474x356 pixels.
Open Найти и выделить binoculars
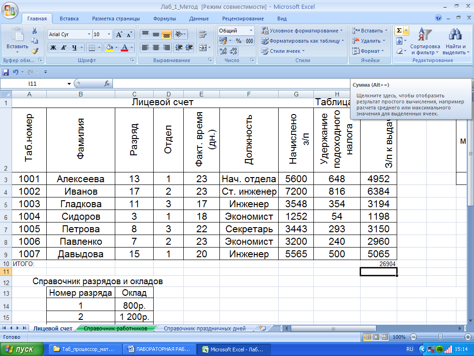tap(455, 41)
